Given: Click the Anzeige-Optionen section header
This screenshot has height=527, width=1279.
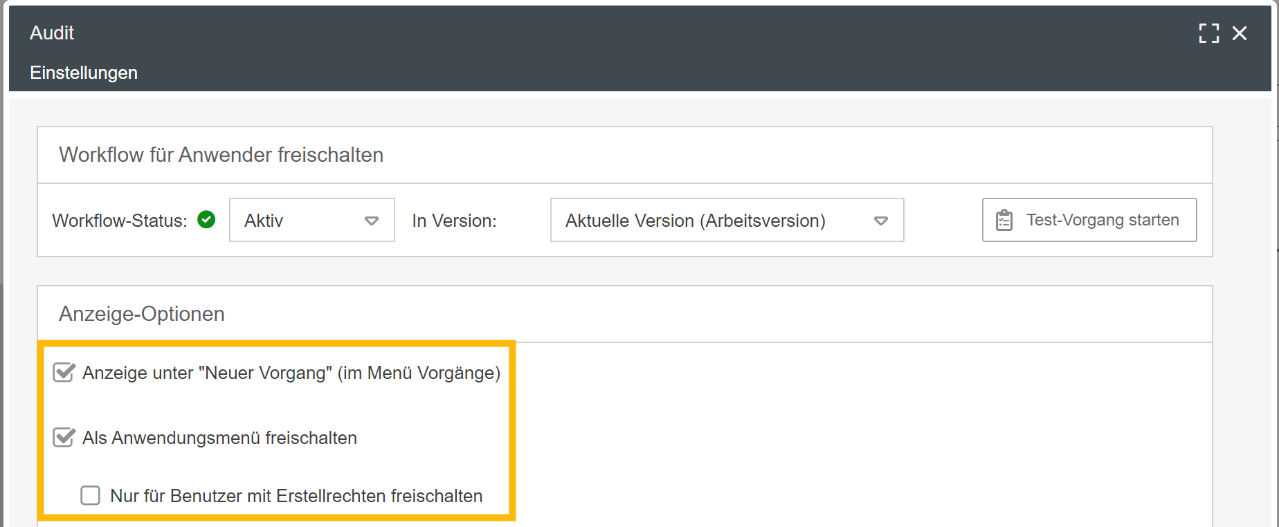Looking at the screenshot, I should pyautogui.click(x=142, y=314).
